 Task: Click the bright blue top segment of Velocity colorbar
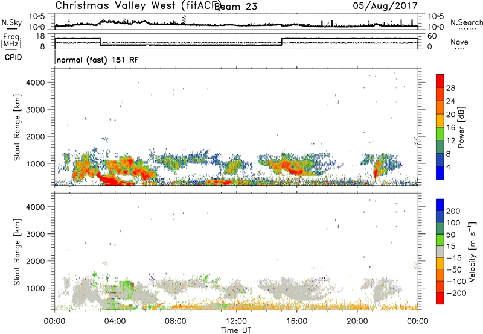tap(440, 205)
